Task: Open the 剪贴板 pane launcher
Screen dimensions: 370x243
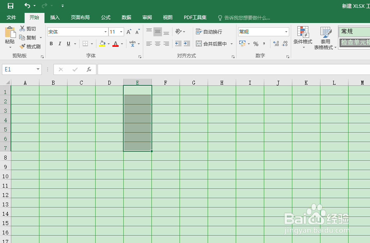Action: click(42, 57)
